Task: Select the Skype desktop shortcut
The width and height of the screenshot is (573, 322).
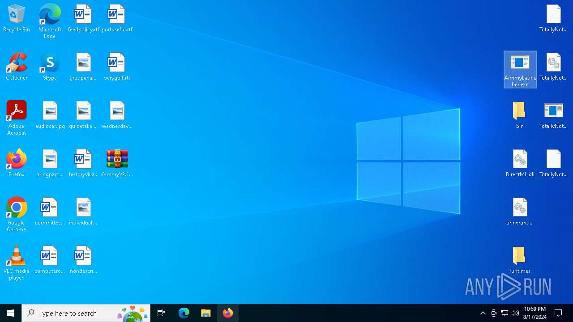Action: (x=50, y=67)
